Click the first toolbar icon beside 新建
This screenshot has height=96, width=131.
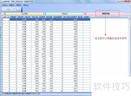click(x=4, y=9)
